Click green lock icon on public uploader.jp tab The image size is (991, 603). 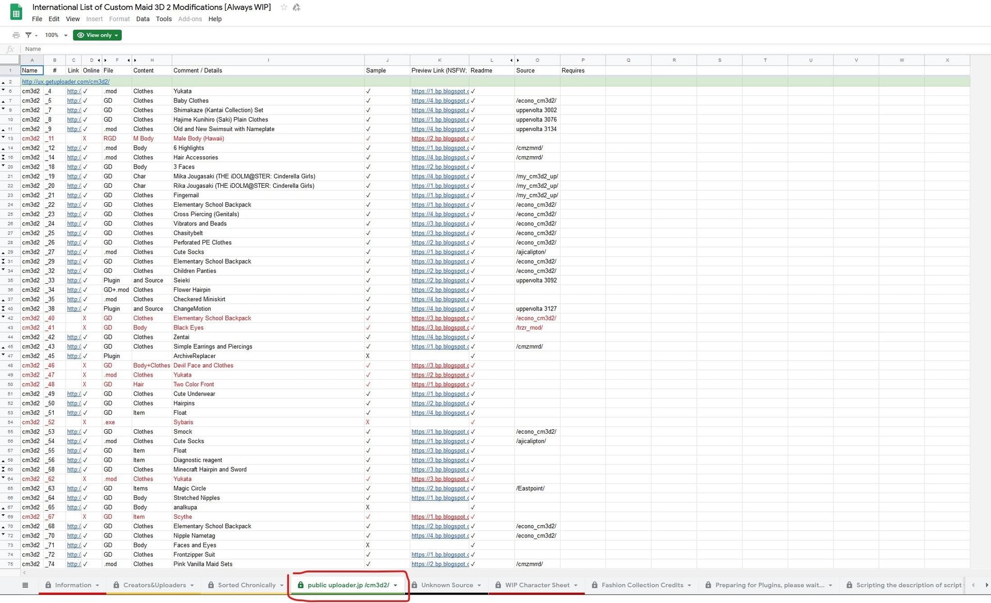pyautogui.click(x=301, y=585)
